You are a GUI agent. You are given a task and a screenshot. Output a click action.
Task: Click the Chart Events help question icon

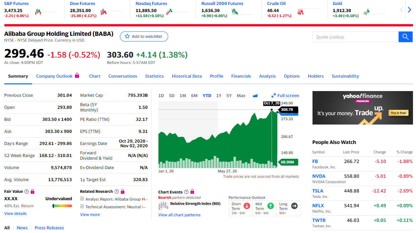(x=187, y=192)
